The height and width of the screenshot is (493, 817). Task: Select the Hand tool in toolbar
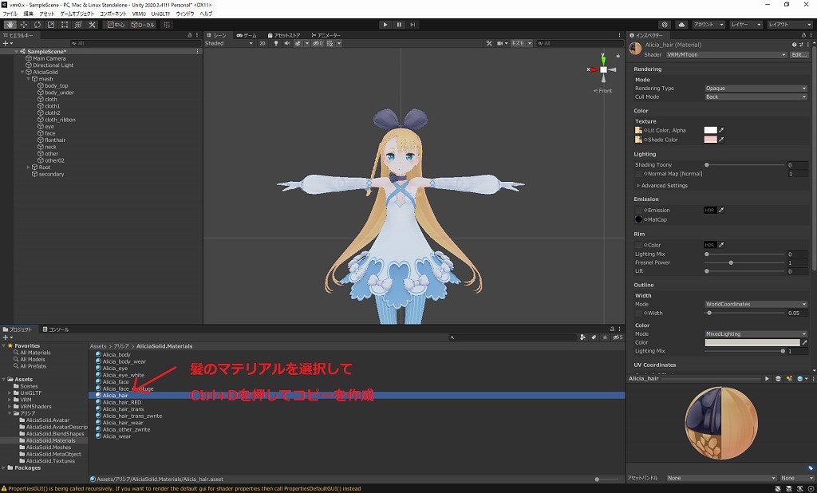pos(10,25)
